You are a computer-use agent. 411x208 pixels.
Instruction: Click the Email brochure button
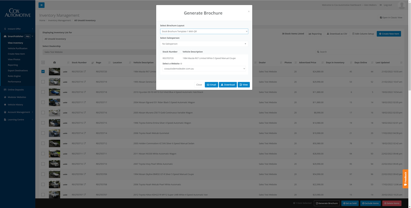[211, 85]
